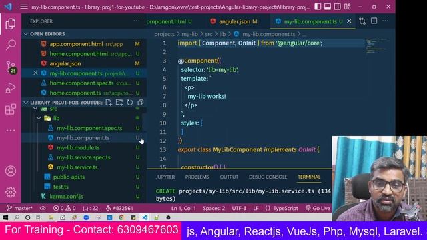Select my-lib.component.ts in the lib folder
This screenshot has height=240, width=427.
click(x=84, y=138)
